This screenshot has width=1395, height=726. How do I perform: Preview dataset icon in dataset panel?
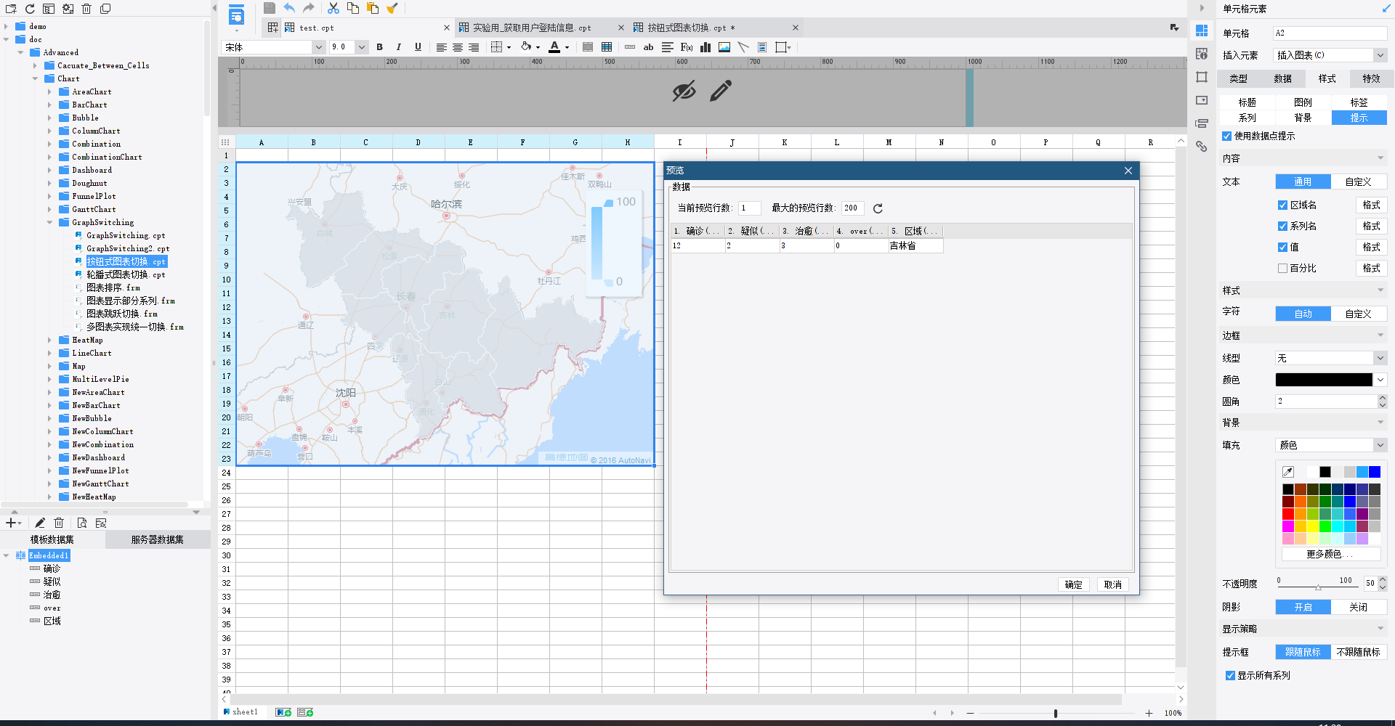click(82, 523)
